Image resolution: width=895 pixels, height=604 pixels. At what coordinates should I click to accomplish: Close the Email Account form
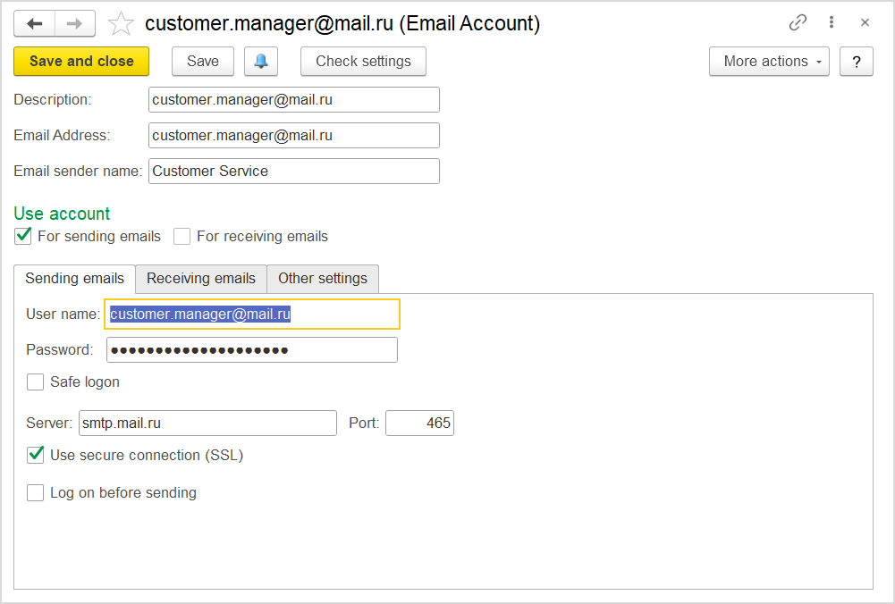click(865, 22)
